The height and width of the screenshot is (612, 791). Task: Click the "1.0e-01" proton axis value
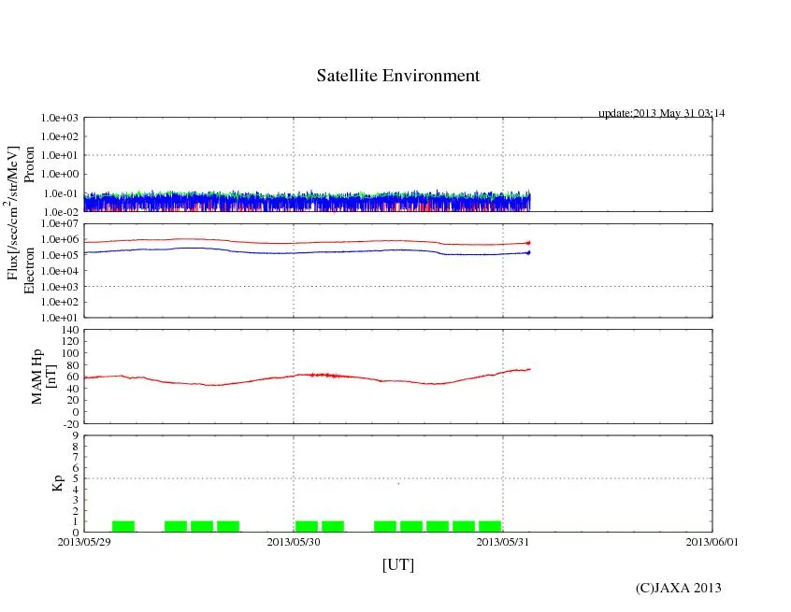(61, 193)
